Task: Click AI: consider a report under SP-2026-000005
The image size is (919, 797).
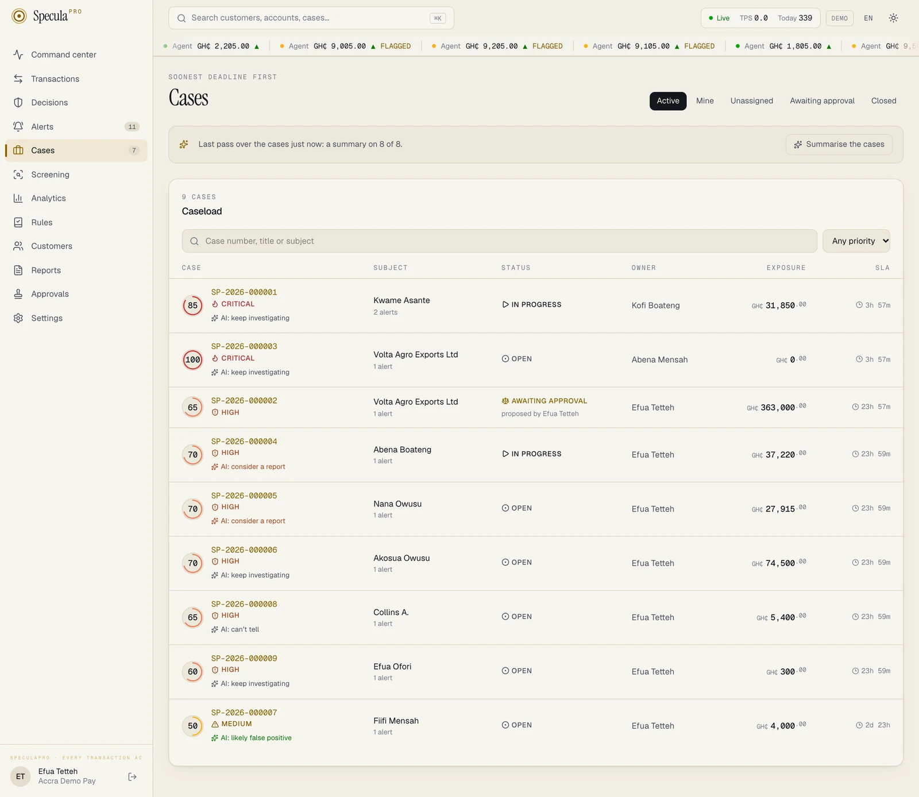Action: tap(248, 521)
